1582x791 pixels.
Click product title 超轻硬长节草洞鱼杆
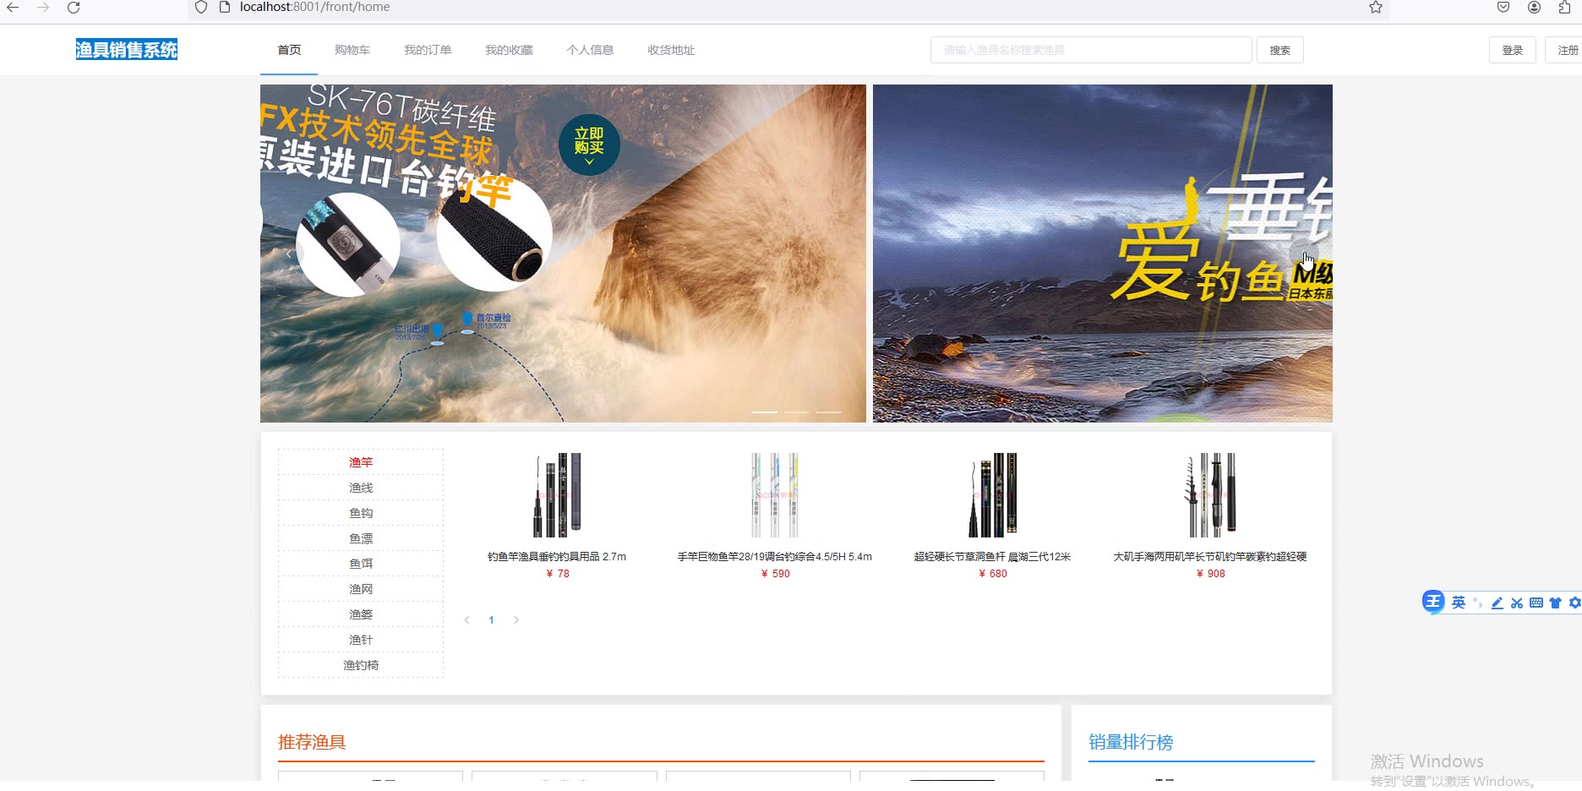992,557
